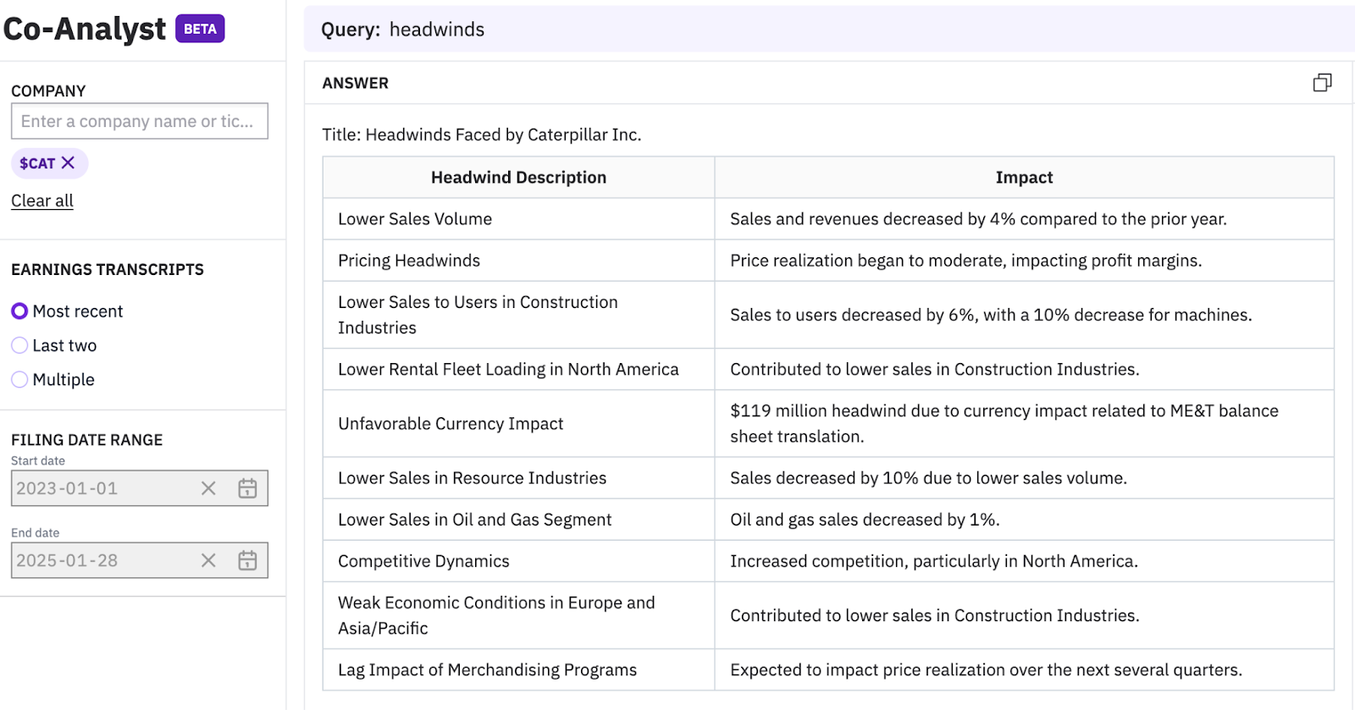
Task: Click the Co-Analyst logo title
Action: coord(85,29)
